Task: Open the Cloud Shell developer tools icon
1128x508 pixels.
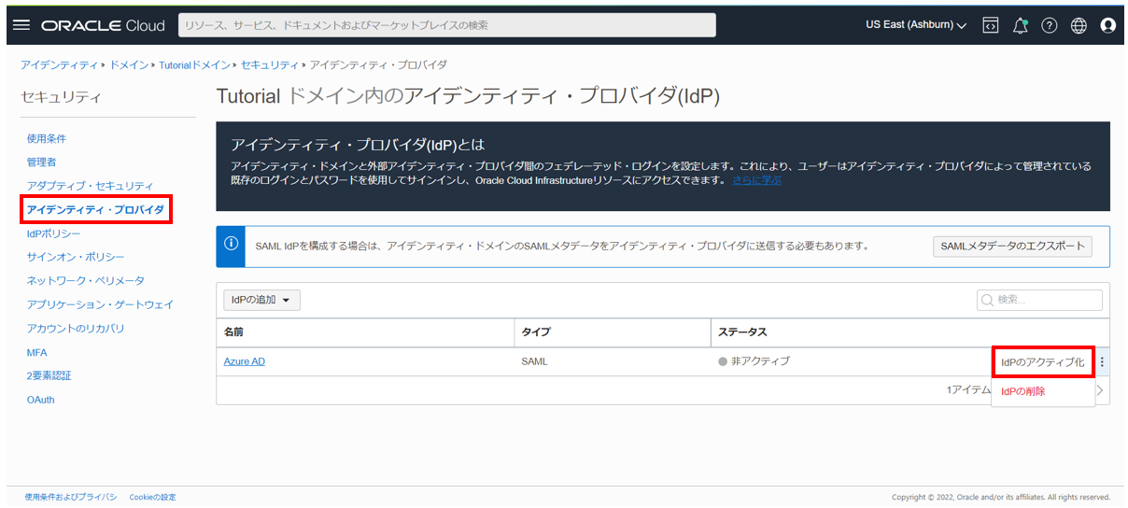Action: click(x=991, y=25)
